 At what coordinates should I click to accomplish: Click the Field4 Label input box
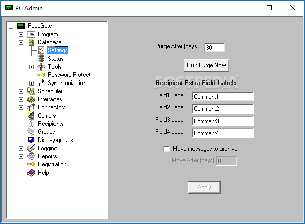223,133
